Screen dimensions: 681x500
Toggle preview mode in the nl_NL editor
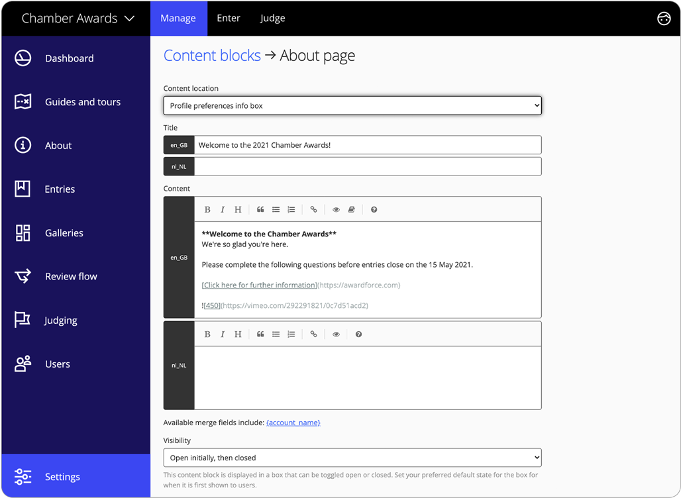pos(336,334)
